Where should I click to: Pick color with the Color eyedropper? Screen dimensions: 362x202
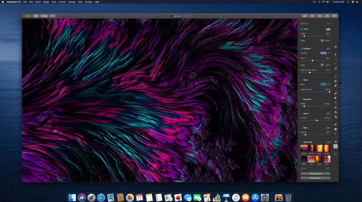coord(328,84)
